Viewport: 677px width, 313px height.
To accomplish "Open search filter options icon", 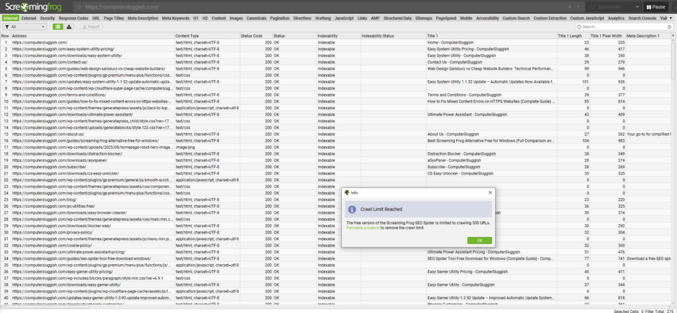I will [x=669, y=27].
